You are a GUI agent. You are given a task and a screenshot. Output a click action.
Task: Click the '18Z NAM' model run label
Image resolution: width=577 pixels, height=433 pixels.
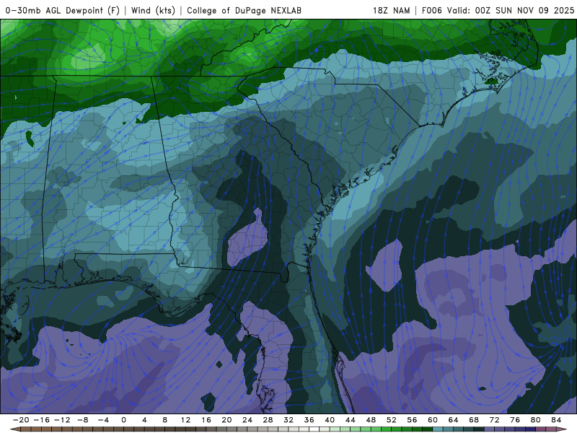tap(391, 10)
